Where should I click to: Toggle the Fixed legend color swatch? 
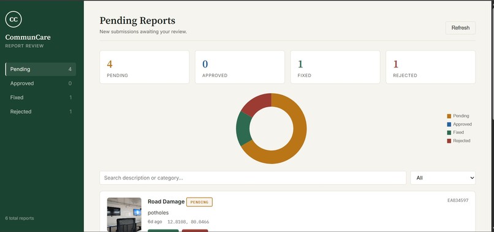coord(449,132)
